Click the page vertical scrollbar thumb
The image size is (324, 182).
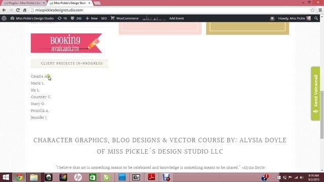[322, 115]
